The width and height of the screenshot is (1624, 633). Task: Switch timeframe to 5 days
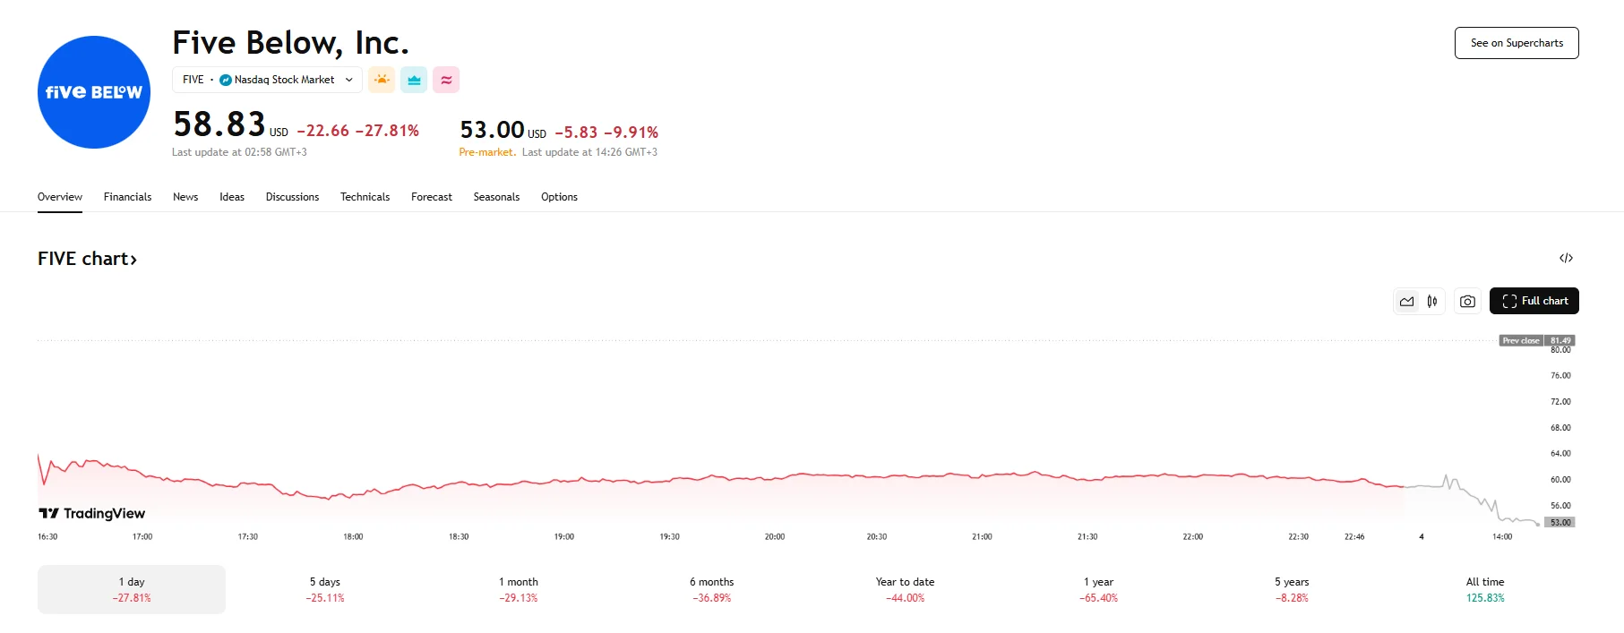324,588
